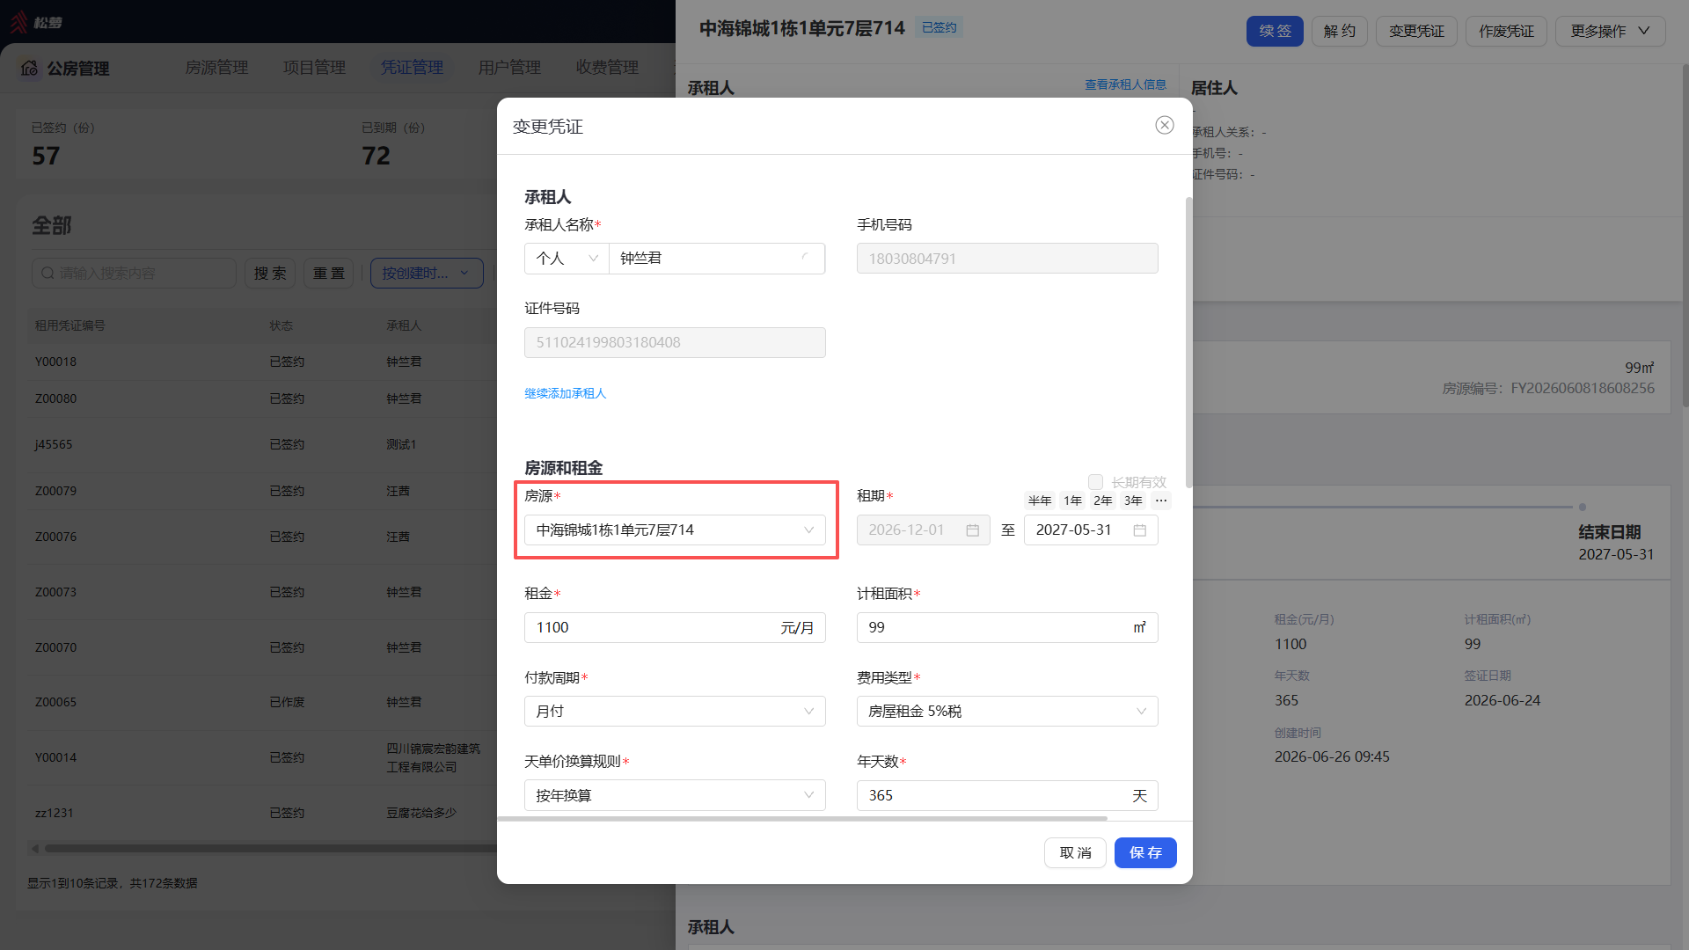Click the chevron arrow in 更多操作 button

pos(1643,31)
